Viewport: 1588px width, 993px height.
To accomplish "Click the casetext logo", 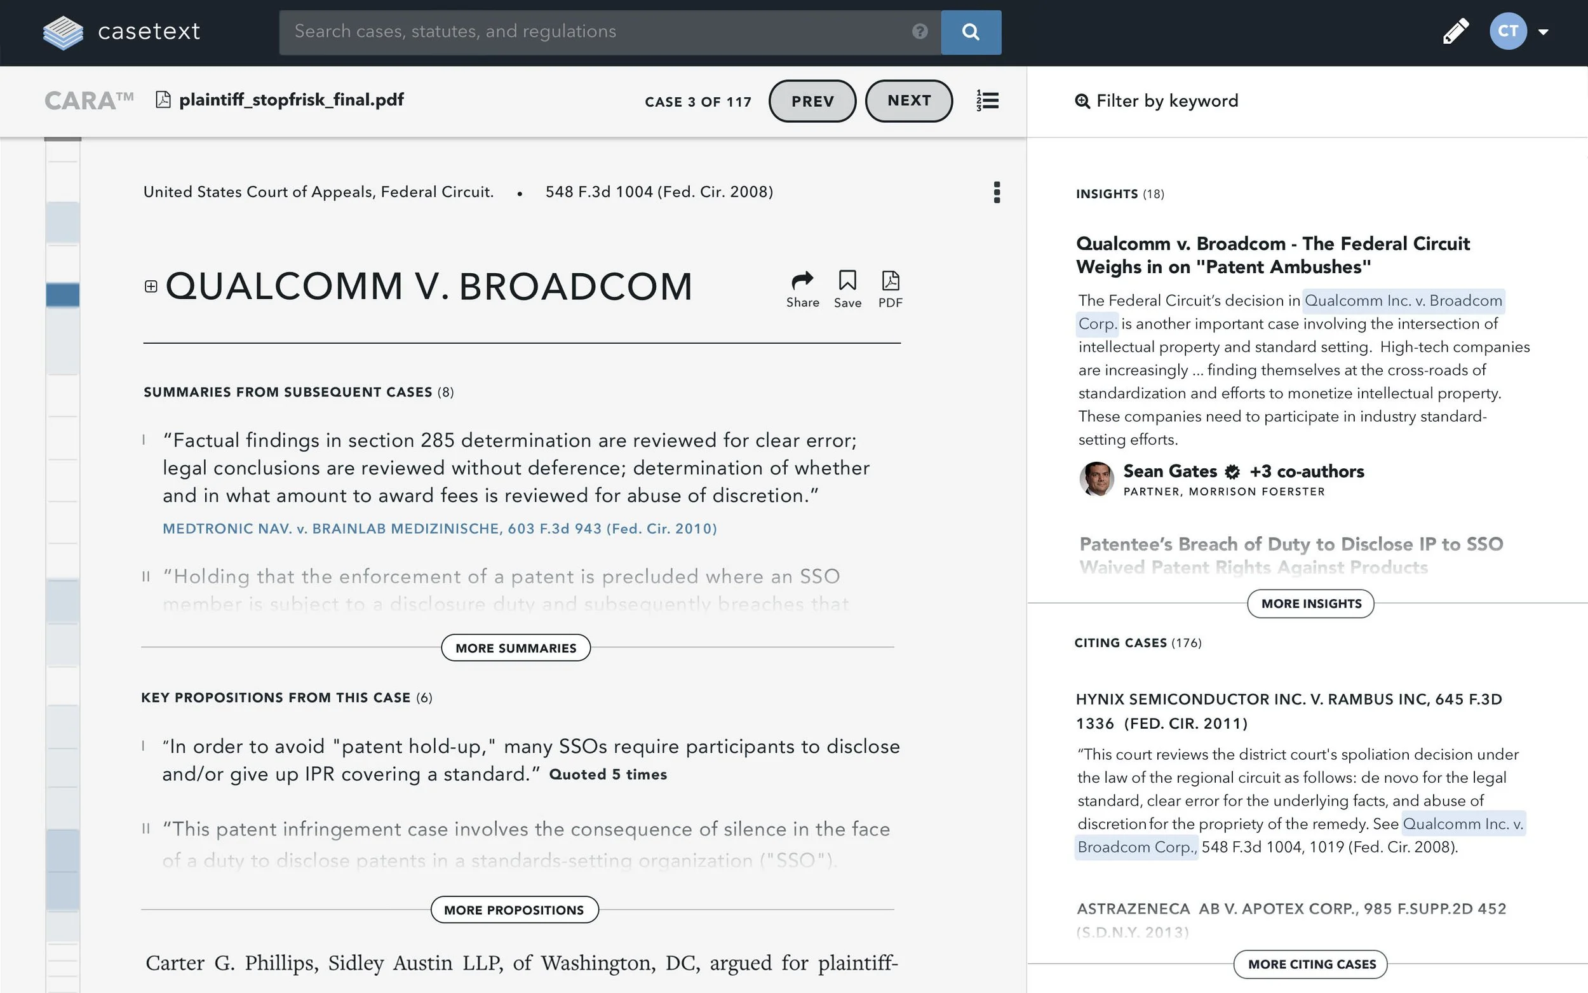I will coord(121,32).
